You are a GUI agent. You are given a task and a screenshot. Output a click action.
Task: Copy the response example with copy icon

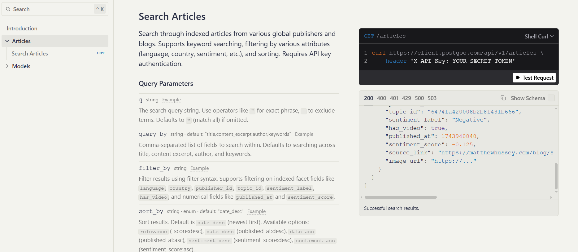[x=503, y=98]
